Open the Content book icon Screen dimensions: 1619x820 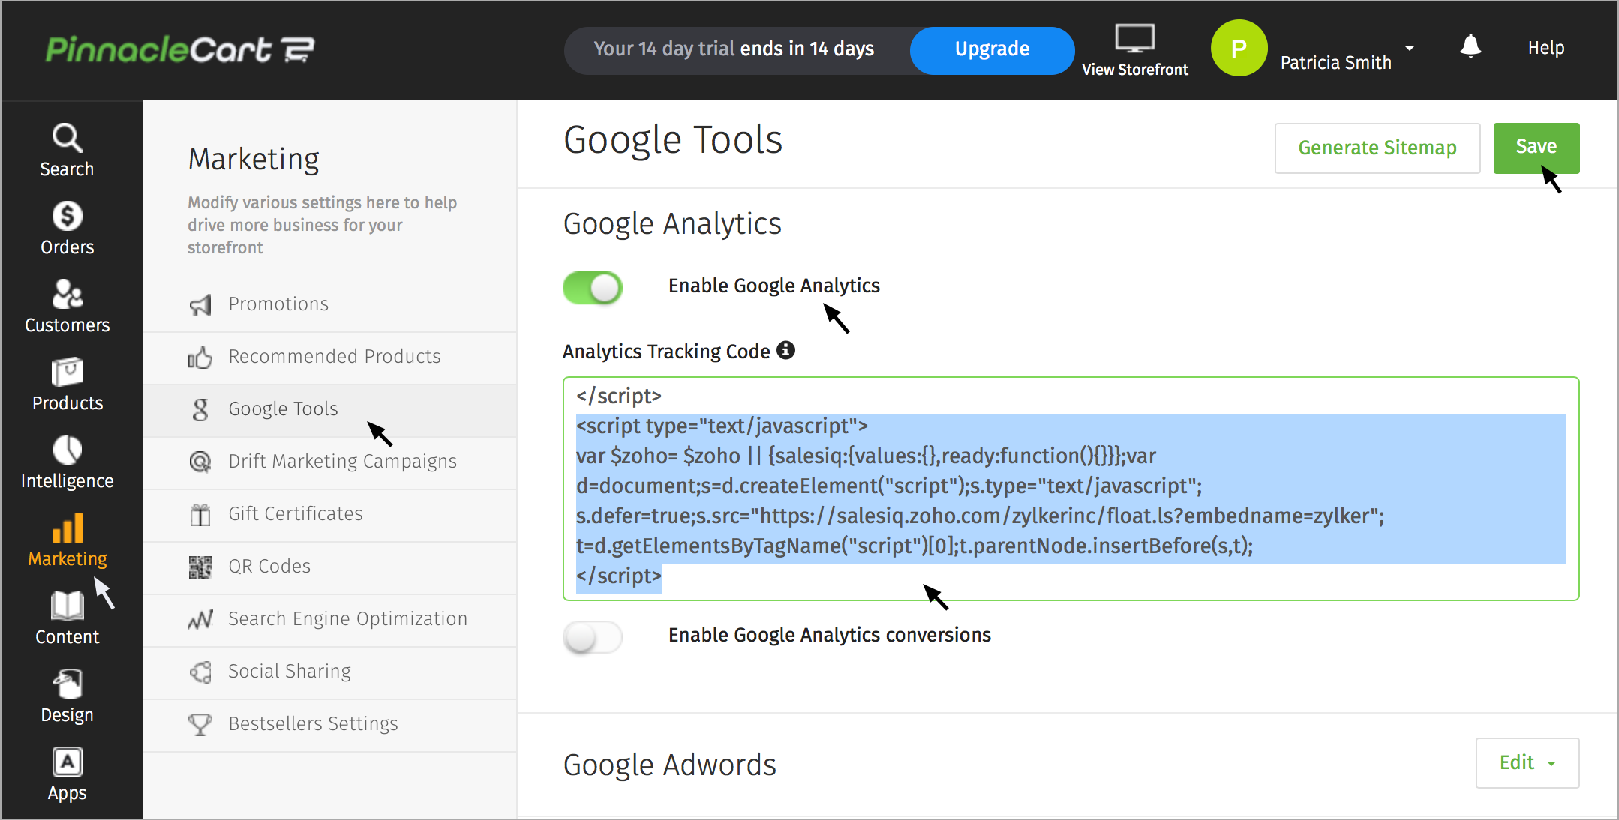pos(67,606)
